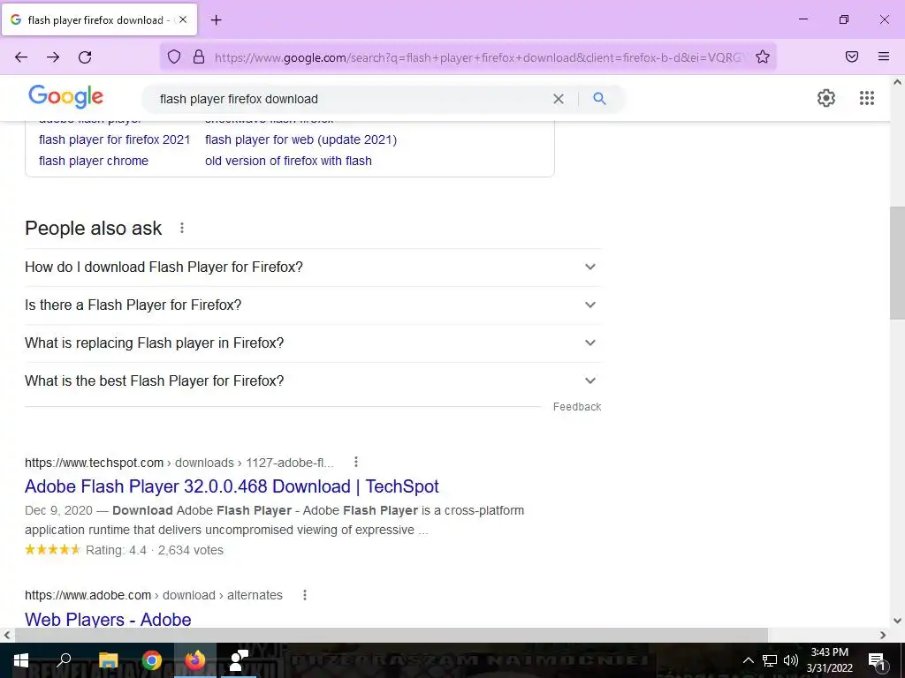The height and width of the screenshot is (678, 905).
Task: Launch Chrome from the taskbar
Action: click(x=151, y=660)
